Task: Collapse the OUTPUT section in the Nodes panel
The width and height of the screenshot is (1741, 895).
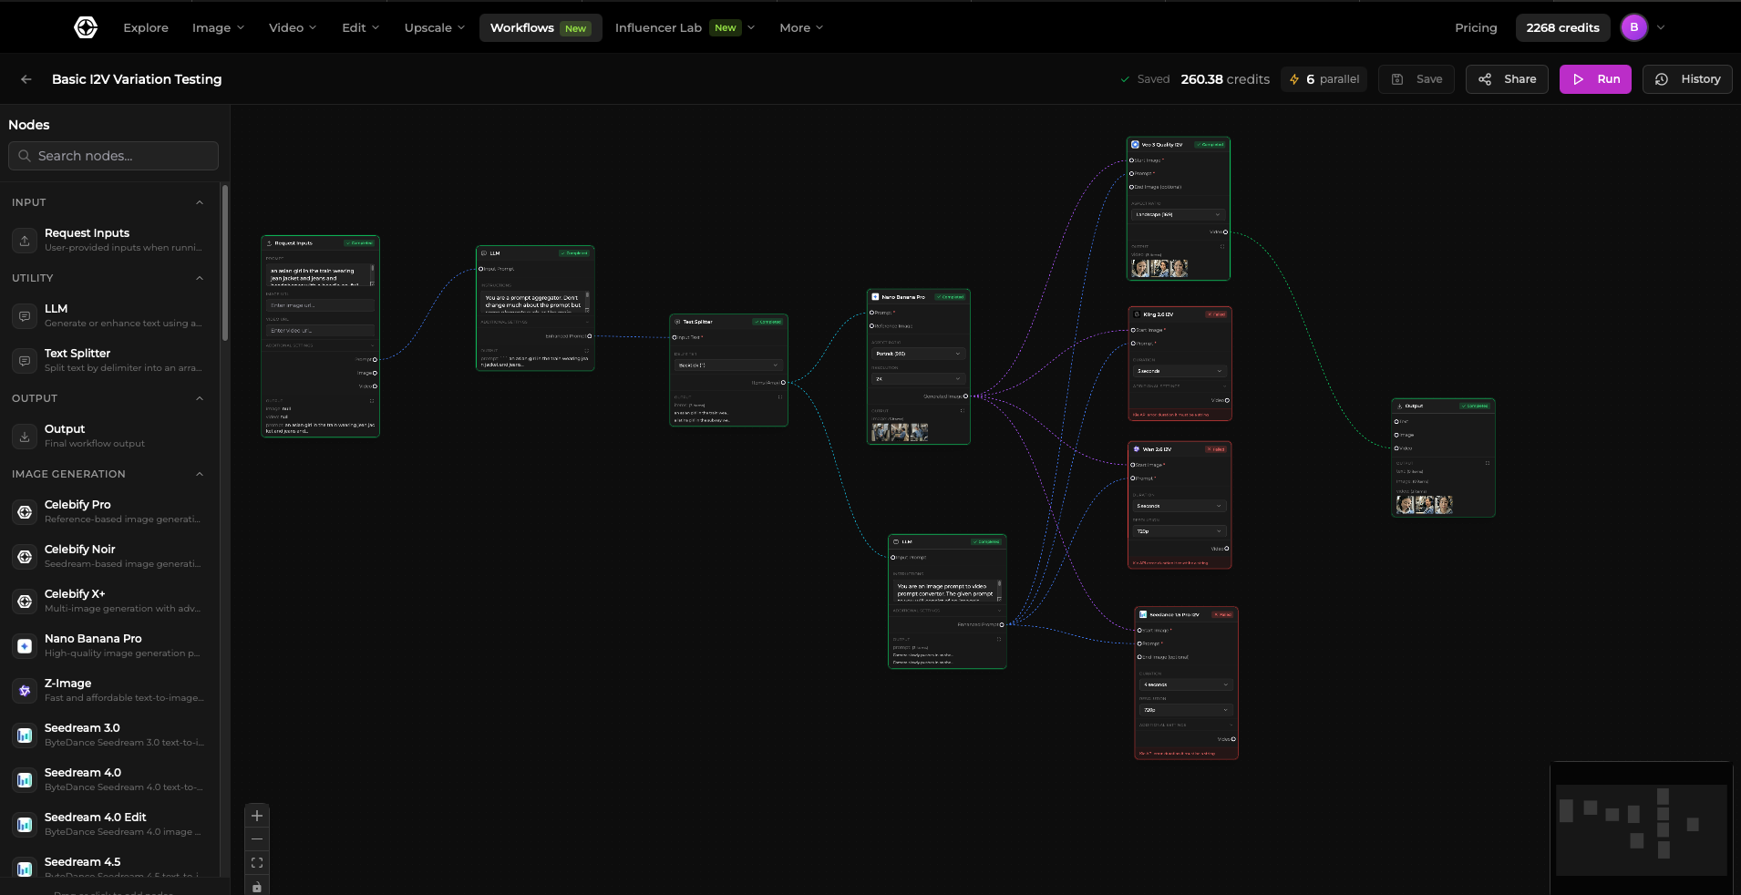Action: [x=199, y=398]
